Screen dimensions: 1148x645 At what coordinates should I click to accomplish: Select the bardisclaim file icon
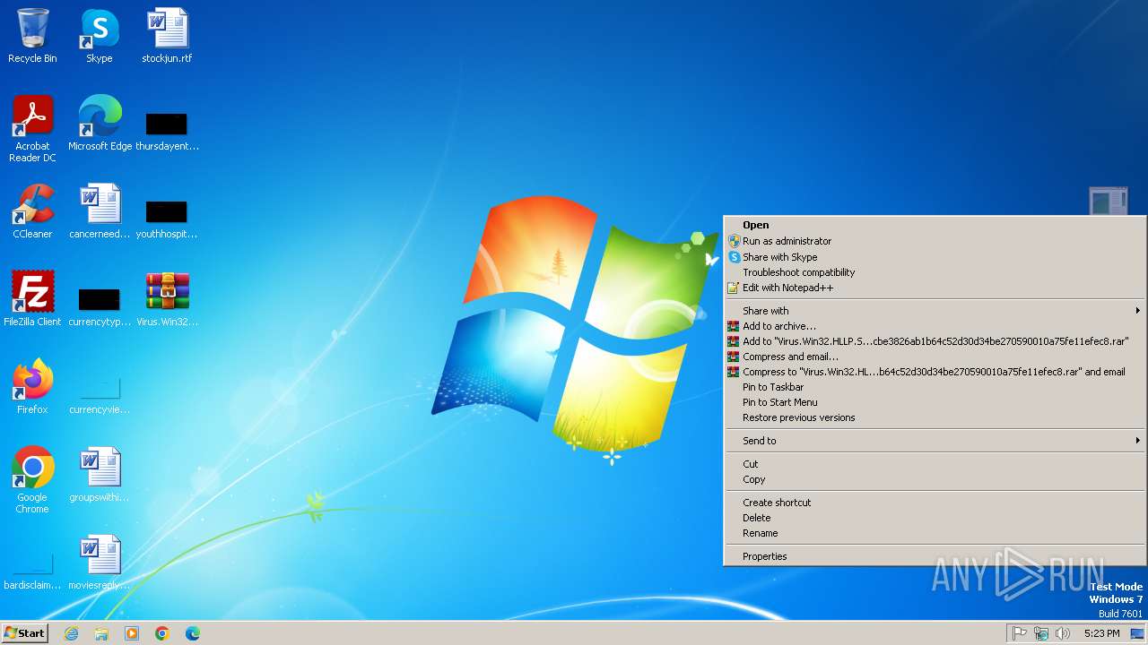tap(32, 571)
